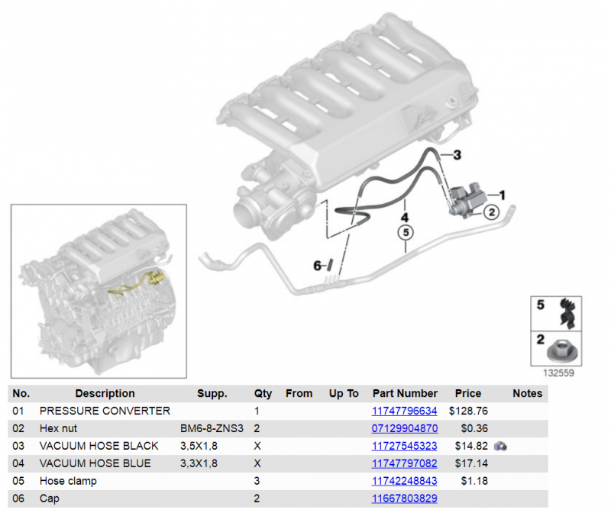The image size is (611, 513).
Task: Select the PRESSURE CONVERTER description cell
Action: click(105, 411)
